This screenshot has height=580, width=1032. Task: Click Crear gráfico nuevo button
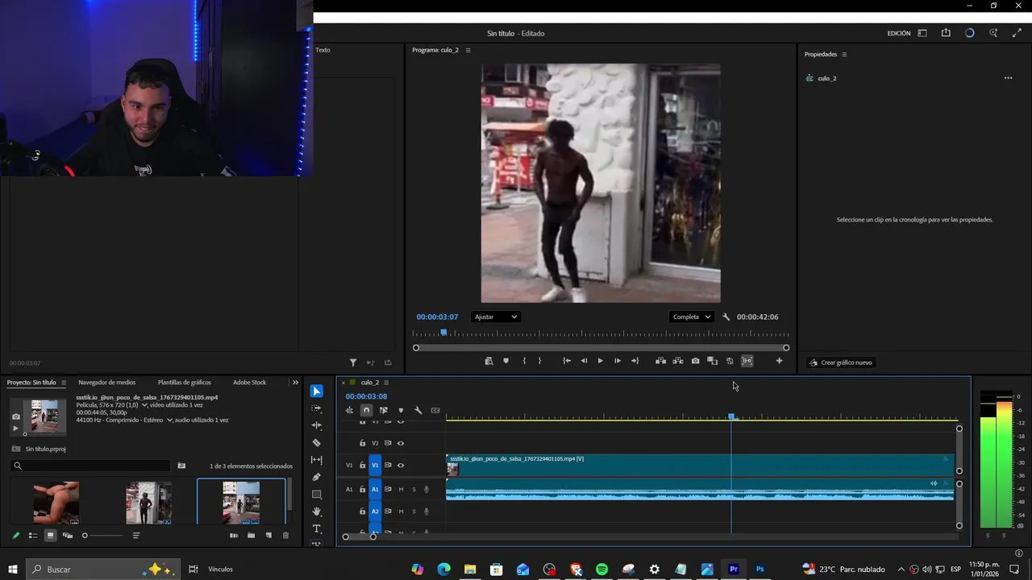point(841,362)
